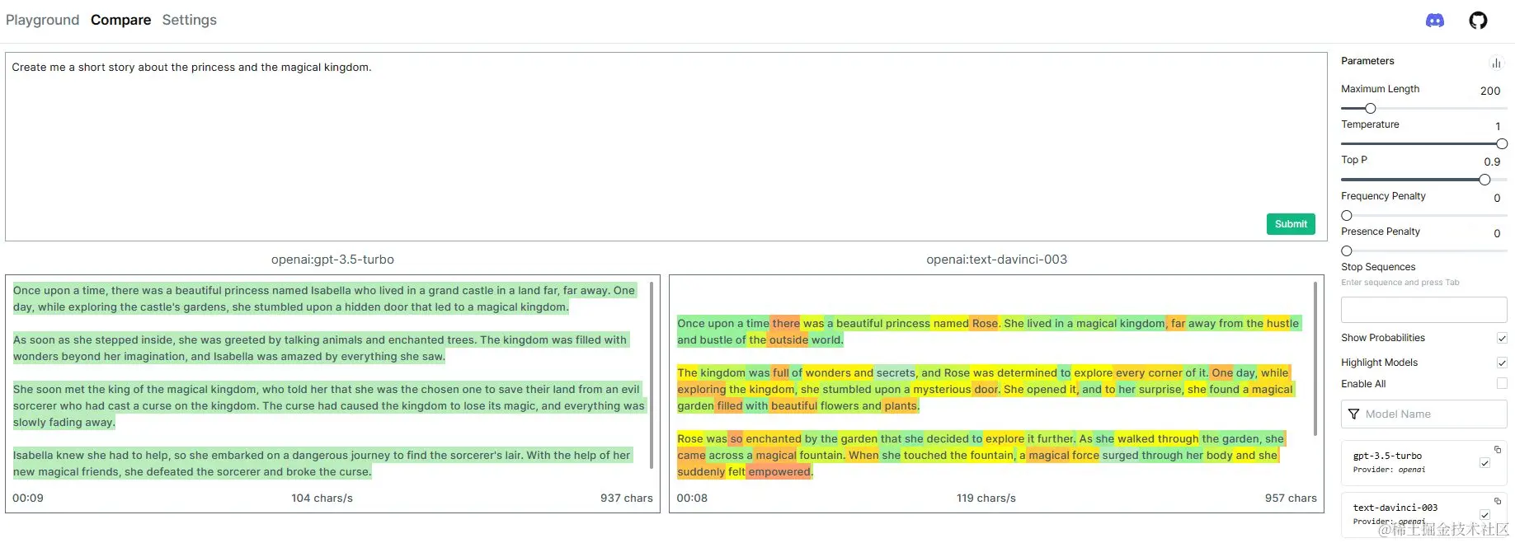Uncheck the gpt-3.5-turbo model checkbox
This screenshot has height=543, width=1515.
click(x=1484, y=463)
